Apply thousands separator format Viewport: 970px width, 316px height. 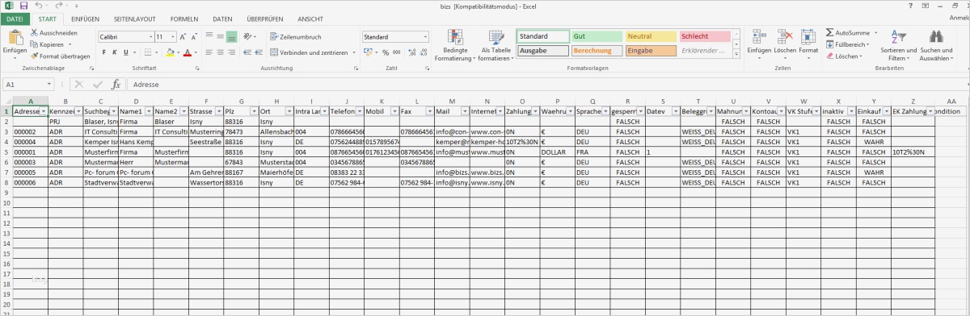coord(397,52)
